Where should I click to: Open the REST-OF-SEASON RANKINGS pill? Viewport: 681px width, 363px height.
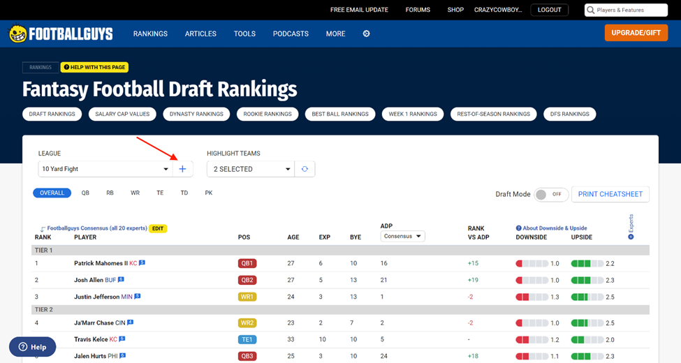tap(493, 114)
